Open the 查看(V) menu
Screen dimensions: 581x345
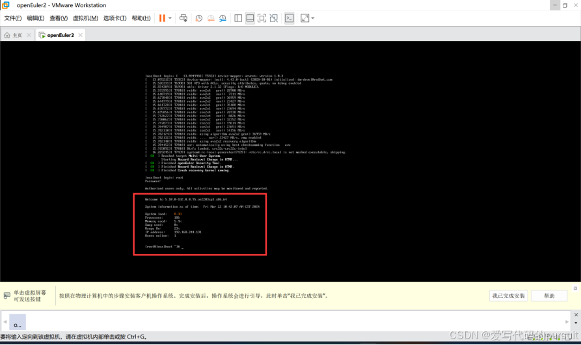pyautogui.click(x=59, y=18)
